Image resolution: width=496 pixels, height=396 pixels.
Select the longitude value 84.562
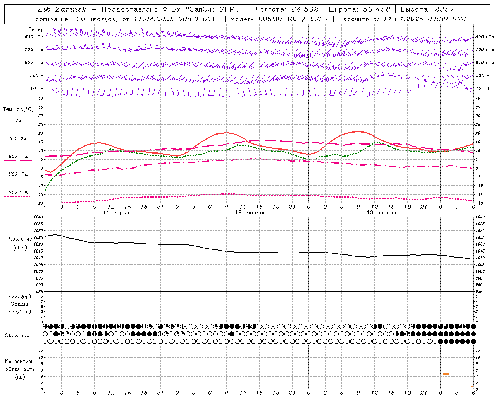(305, 9)
